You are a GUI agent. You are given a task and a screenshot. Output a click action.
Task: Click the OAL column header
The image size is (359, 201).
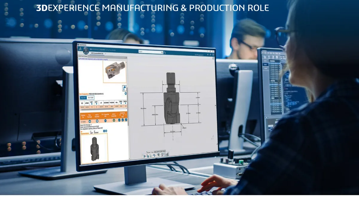coord(117,102)
